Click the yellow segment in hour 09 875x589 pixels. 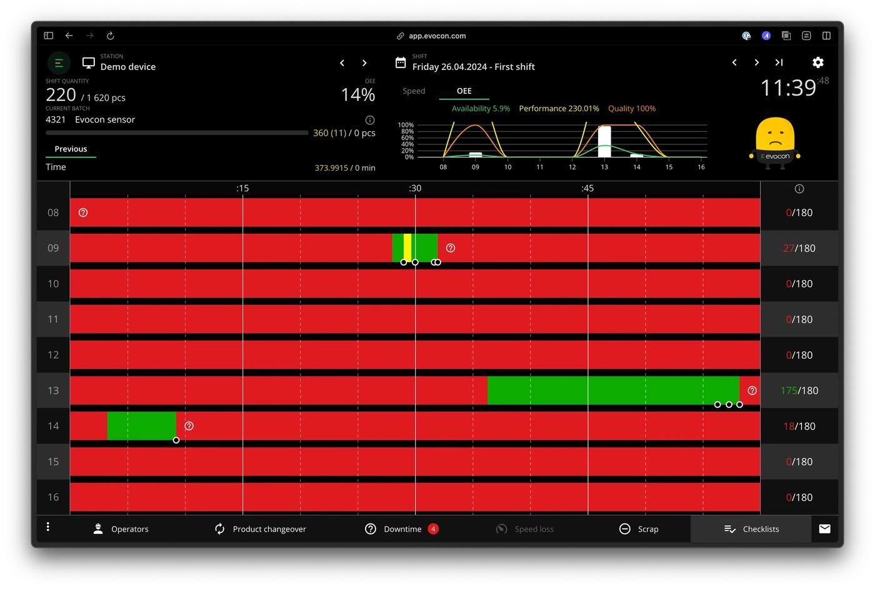click(x=407, y=248)
